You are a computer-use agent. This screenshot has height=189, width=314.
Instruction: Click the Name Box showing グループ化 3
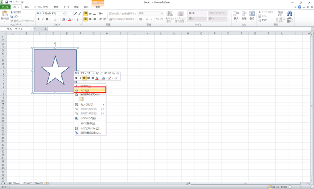[x=15, y=29]
